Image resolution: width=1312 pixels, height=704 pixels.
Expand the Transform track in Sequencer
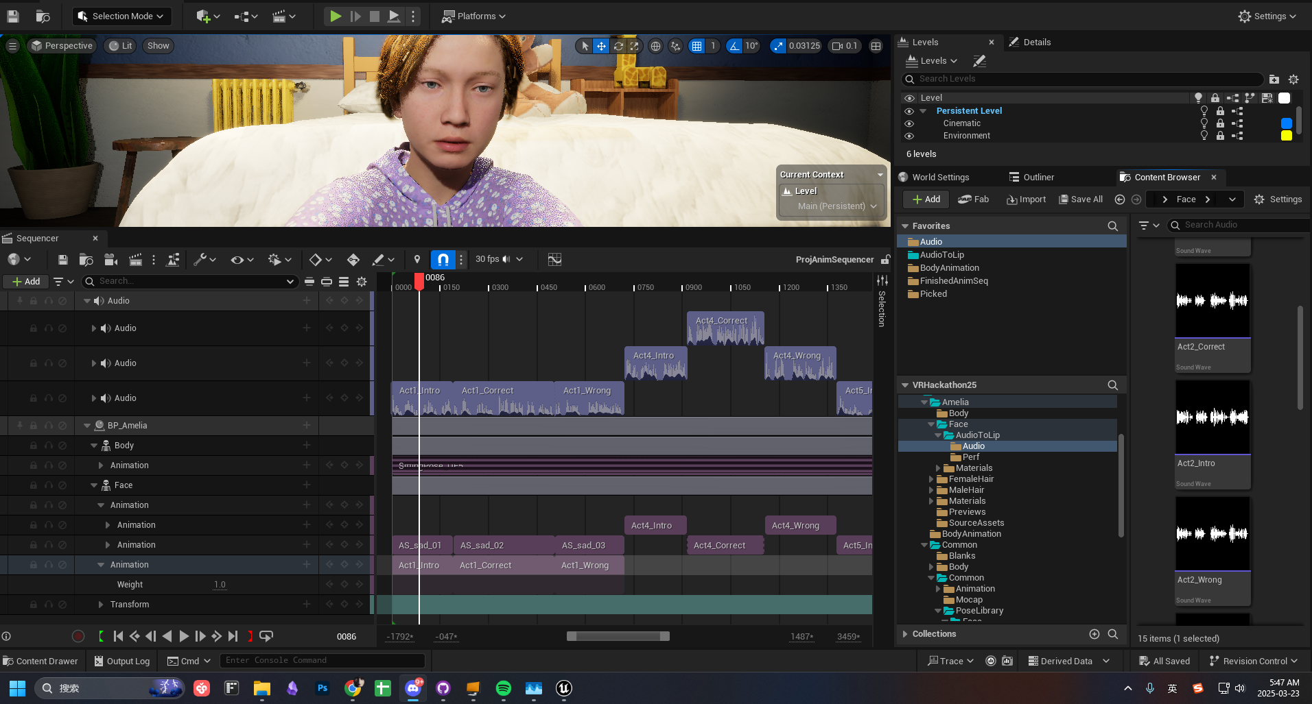101,605
